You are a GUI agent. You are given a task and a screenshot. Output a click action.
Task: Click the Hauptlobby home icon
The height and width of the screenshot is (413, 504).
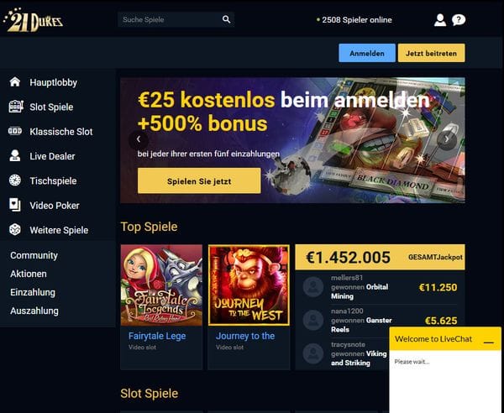point(15,82)
